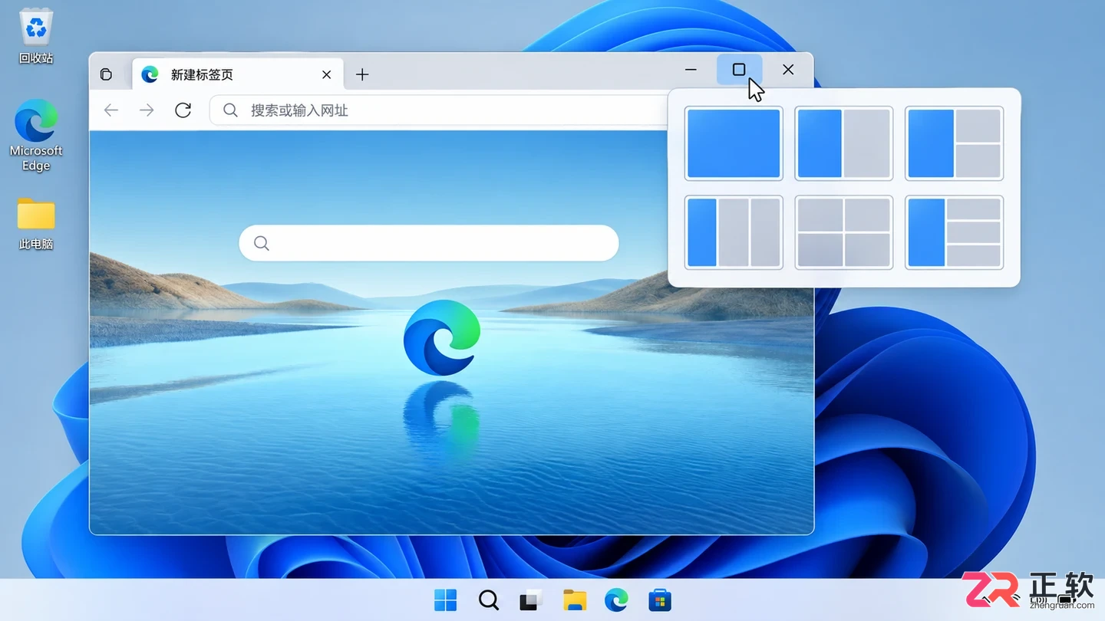The height and width of the screenshot is (621, 1105).
Task: Snap to bottom right zone of three-stacked layout
Action: point(974,255)
